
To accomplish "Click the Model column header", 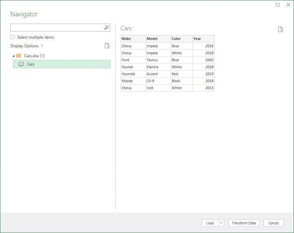I will click(158, 39).
